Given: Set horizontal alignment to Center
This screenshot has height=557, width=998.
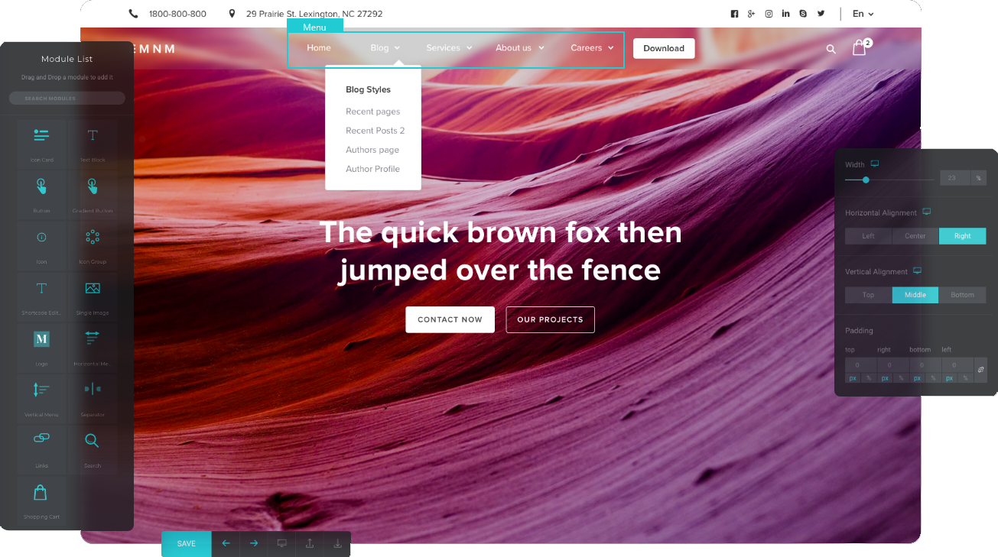Looking at the screenshot, I should pos(915,236).
